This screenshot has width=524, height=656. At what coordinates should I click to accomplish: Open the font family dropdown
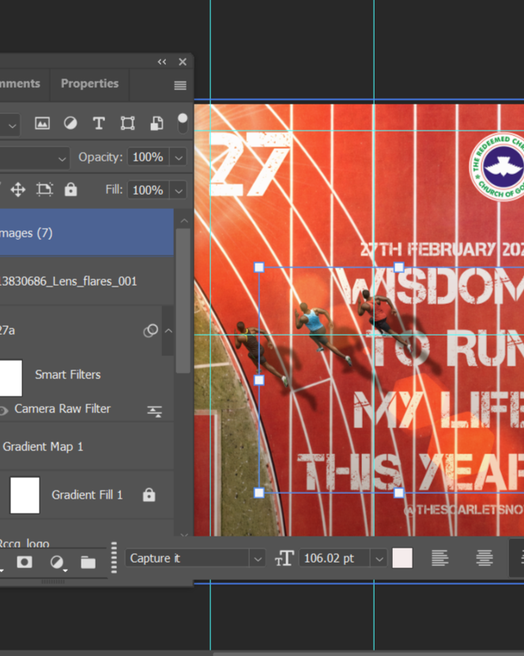click(258, 559)
